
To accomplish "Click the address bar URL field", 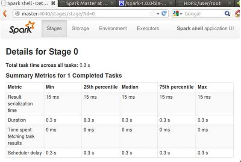I will pos(85,14).
